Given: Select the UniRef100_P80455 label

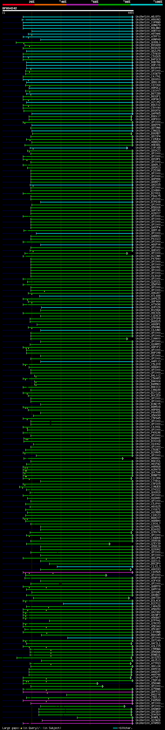Looking at the screenshot, I should (148, 413).
